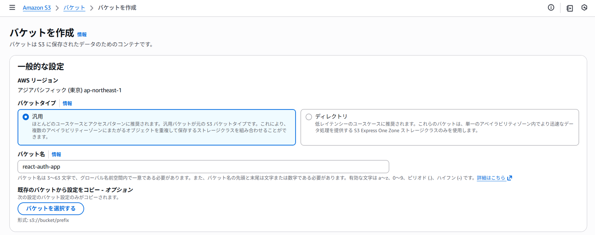The height and width of the screenshot is (235, 595).
Task: Open the hamburger navigation menu
Action: click(x=12, y=7)
